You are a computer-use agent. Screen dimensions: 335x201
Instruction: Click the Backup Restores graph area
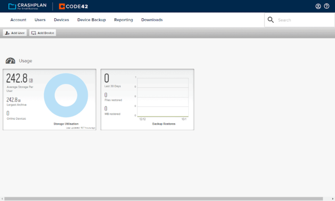click(163, 97)
